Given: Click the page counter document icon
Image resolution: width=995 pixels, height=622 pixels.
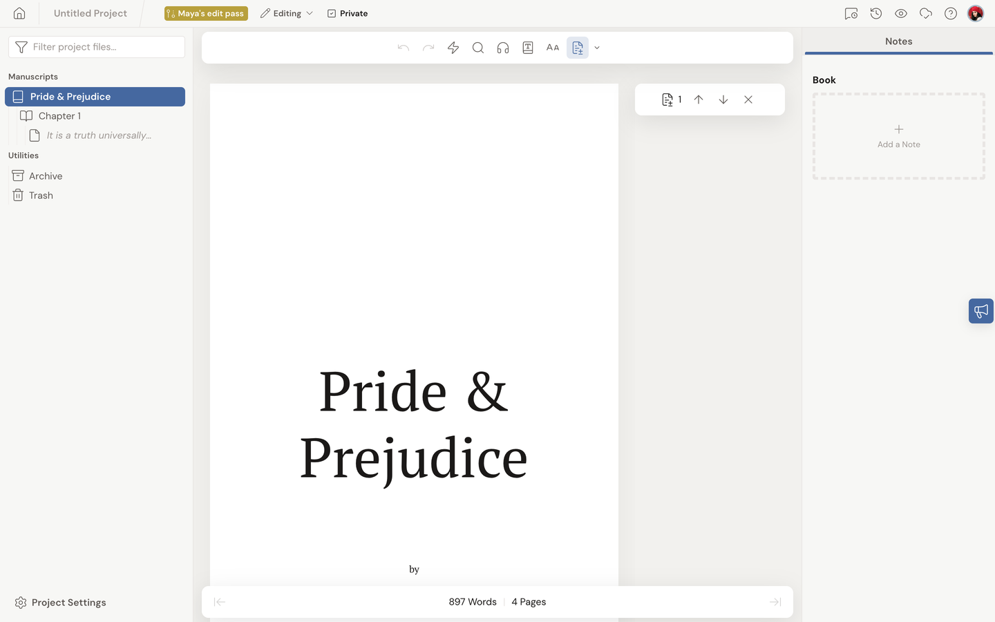Looking at the screenshot, I should 667,100.
